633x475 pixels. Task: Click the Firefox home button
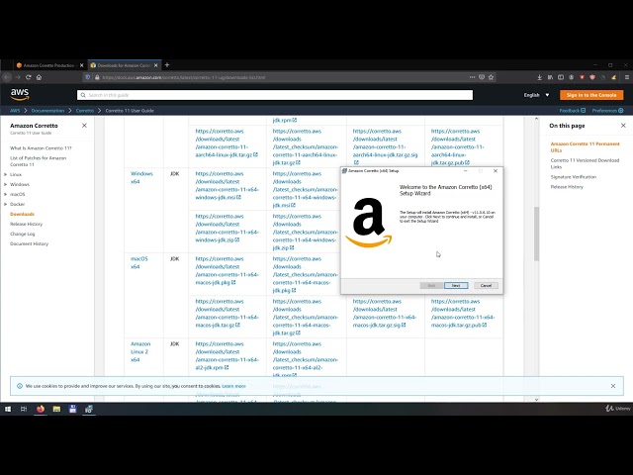coord(39,77)
